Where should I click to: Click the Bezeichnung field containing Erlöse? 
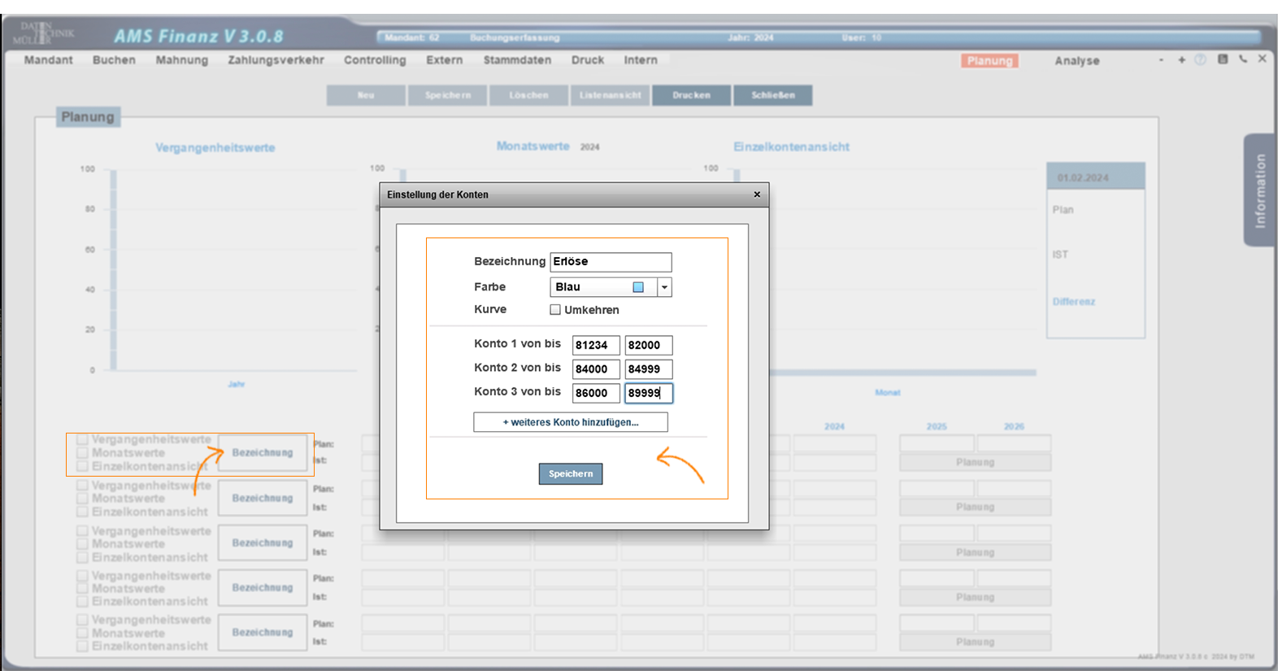[x=611, y=262]
